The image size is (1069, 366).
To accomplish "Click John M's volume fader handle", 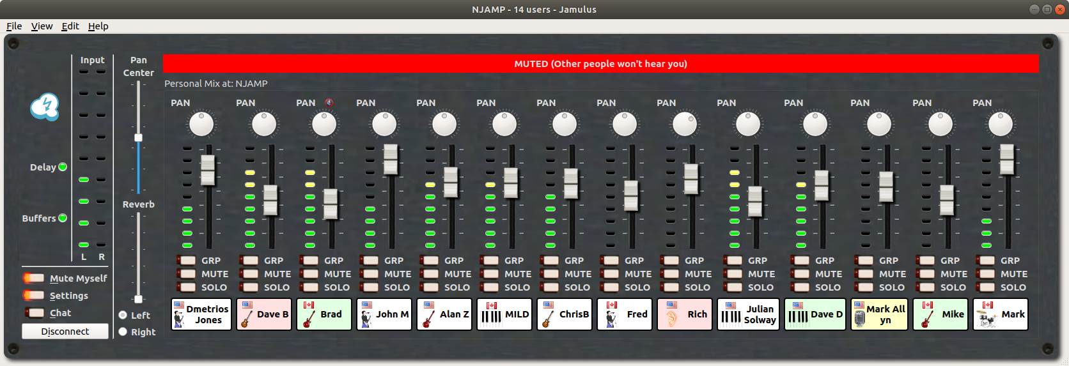I will tap(390, 159).
